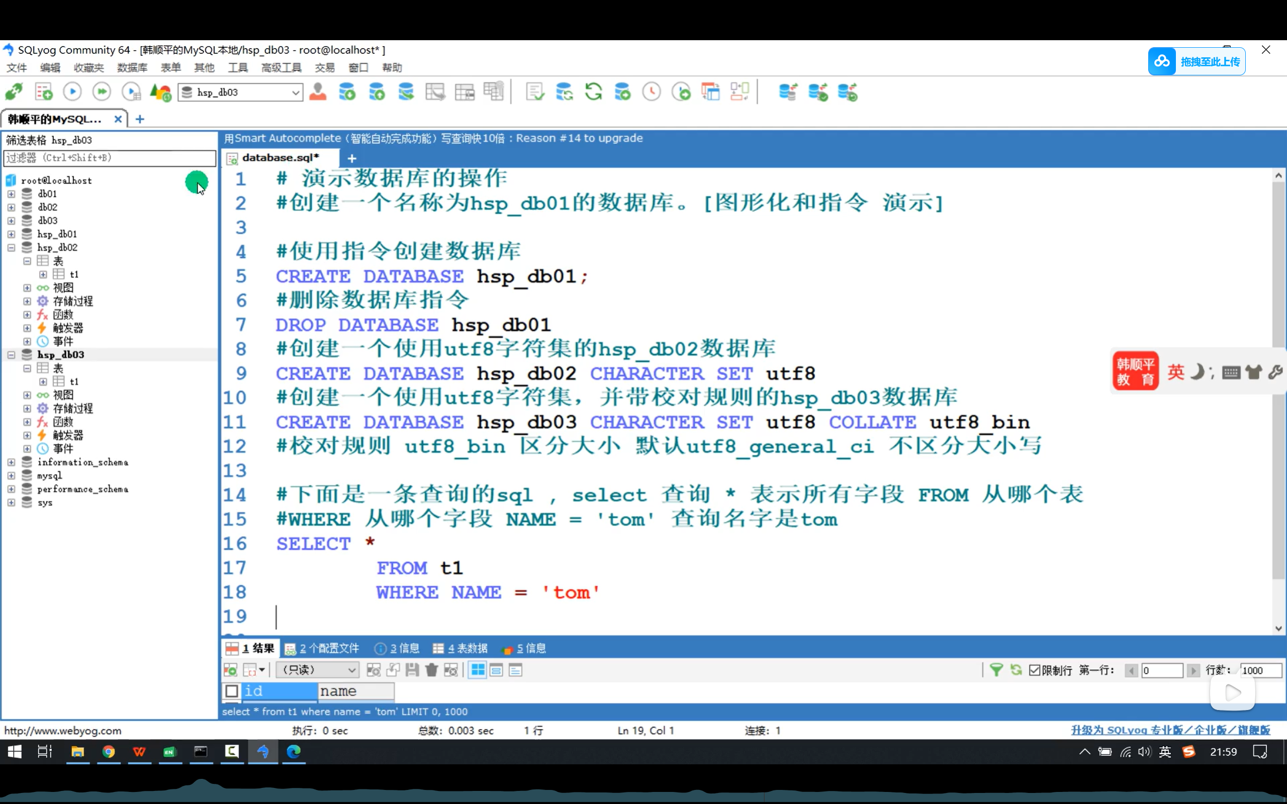Image resolution: width=1287 pixels, height=804 pixels.
Task: Toggle the 限制行 checkbox
Action: (x=1035, y=670)
